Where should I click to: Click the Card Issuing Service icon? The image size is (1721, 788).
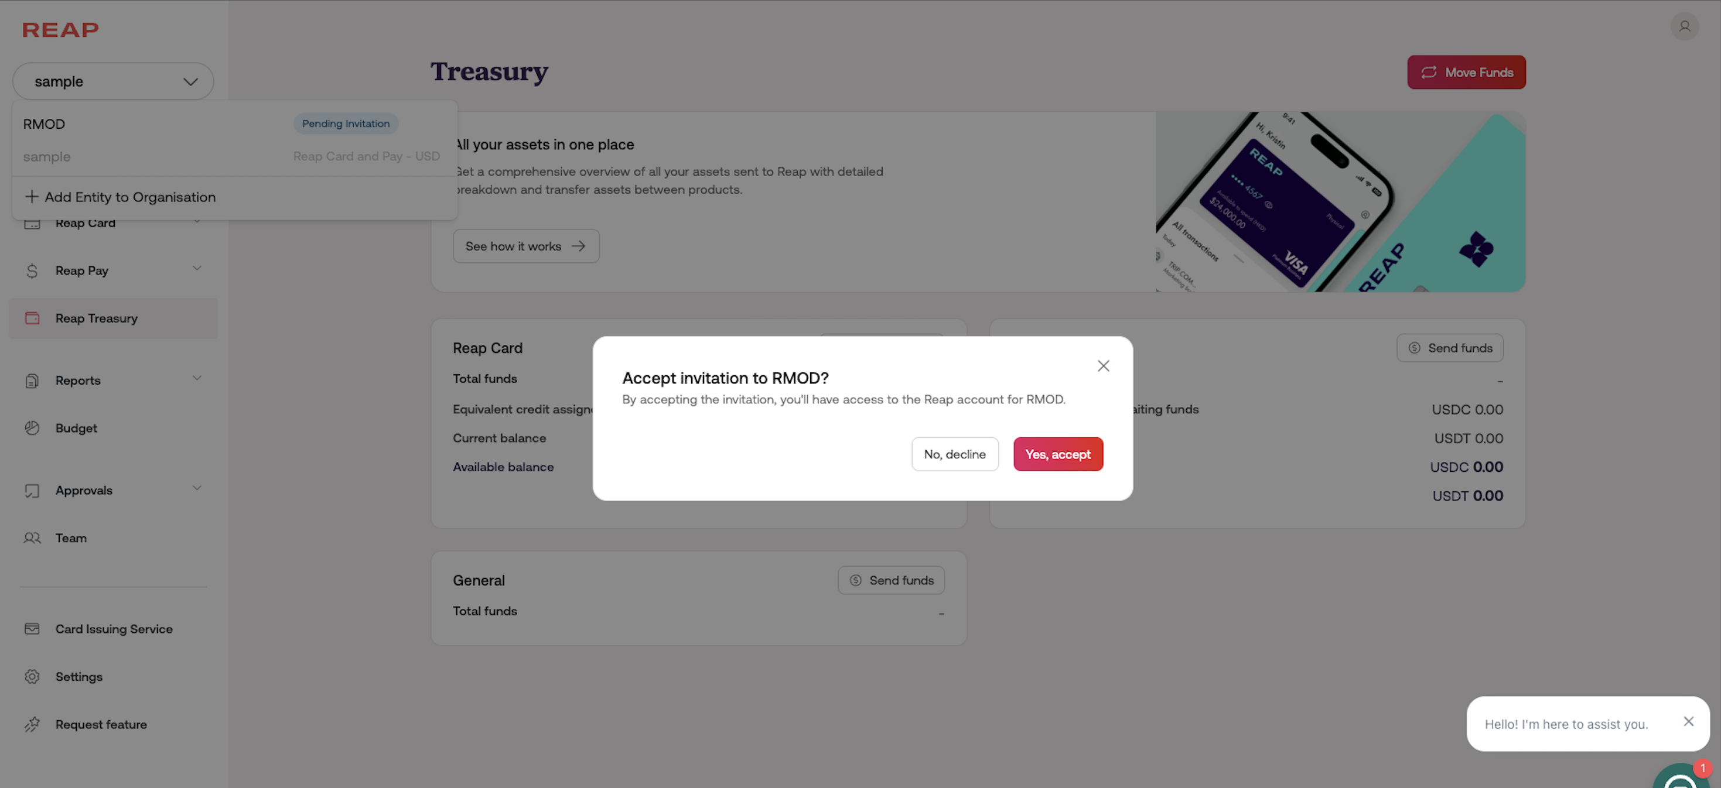point(32,629)
